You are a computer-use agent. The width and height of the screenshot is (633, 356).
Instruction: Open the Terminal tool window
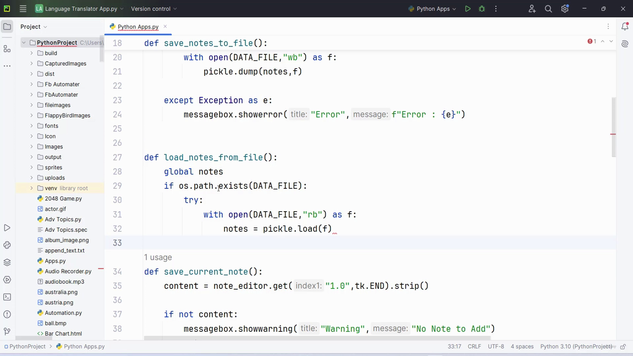7,297
